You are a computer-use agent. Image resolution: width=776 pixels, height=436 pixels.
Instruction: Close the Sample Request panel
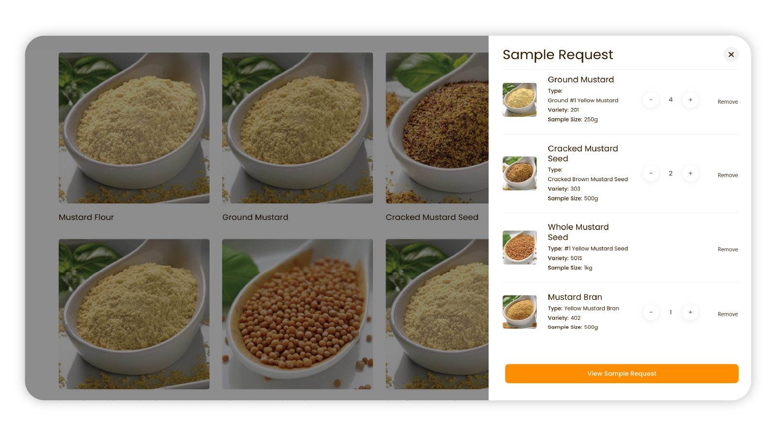click(731, 55)
